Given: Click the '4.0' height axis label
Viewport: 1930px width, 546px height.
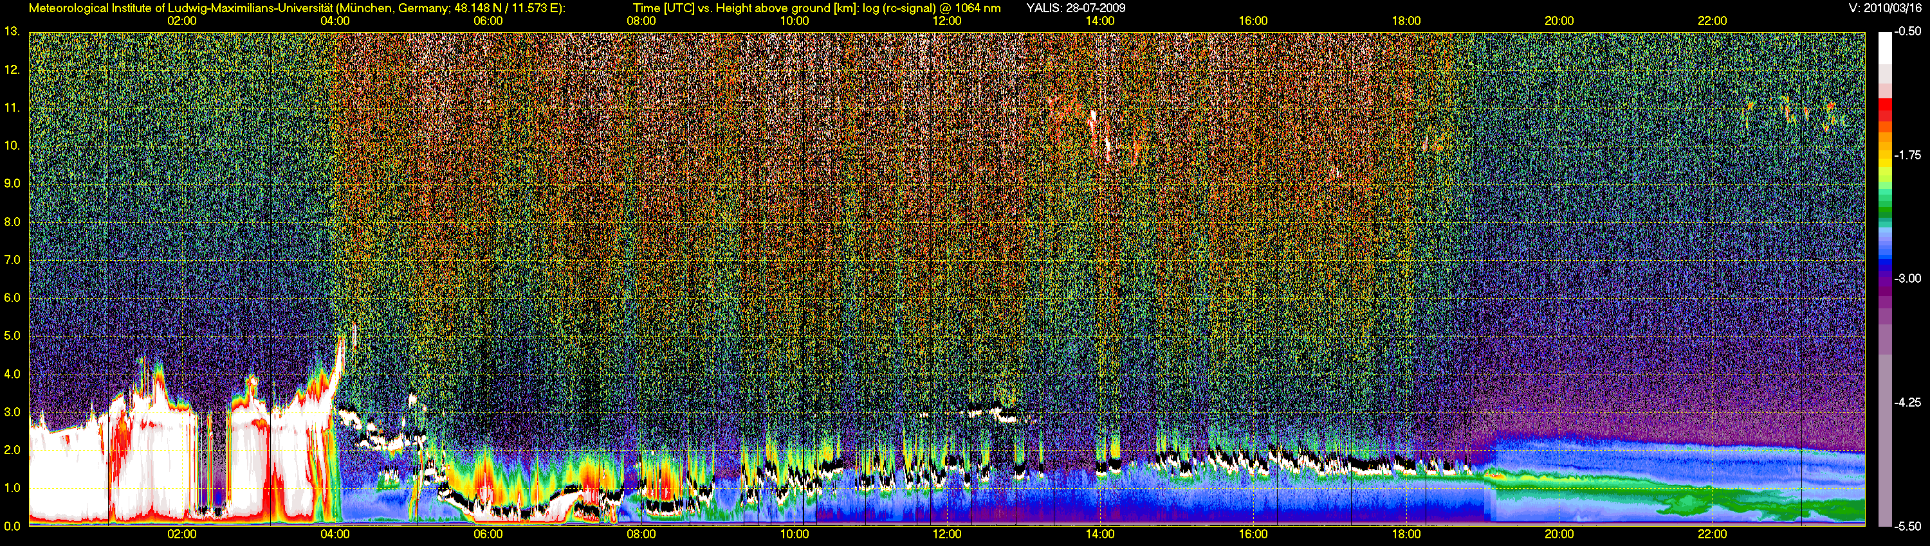Looking at the screenshot, I should tap(12, 374).
